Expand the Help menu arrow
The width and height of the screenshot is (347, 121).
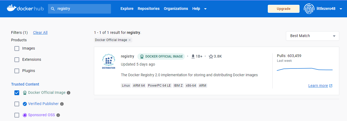pyautogui.click(x=205, y=9)
